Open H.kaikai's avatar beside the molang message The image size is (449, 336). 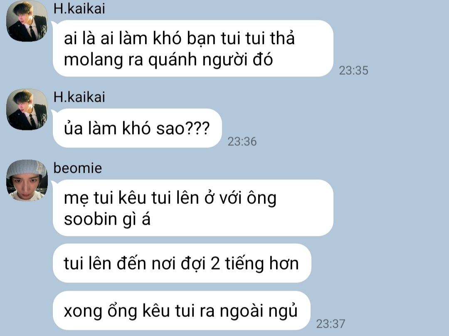tap(27, 21)
